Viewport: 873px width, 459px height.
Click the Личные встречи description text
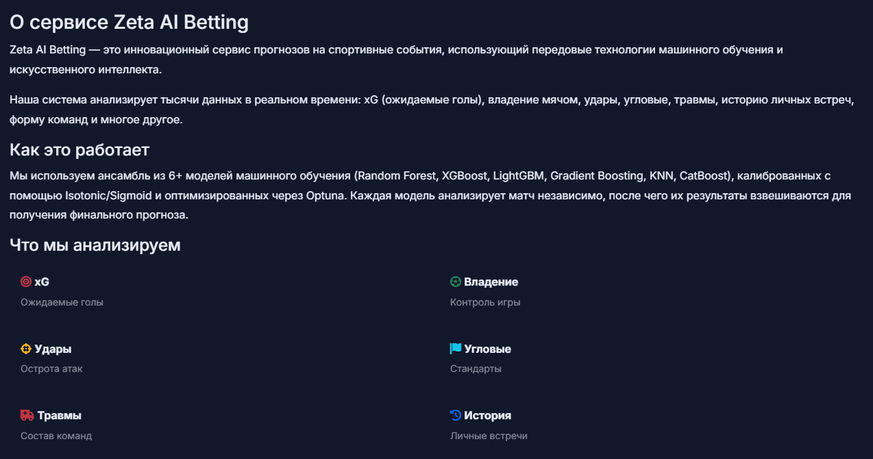coord(489,436)
